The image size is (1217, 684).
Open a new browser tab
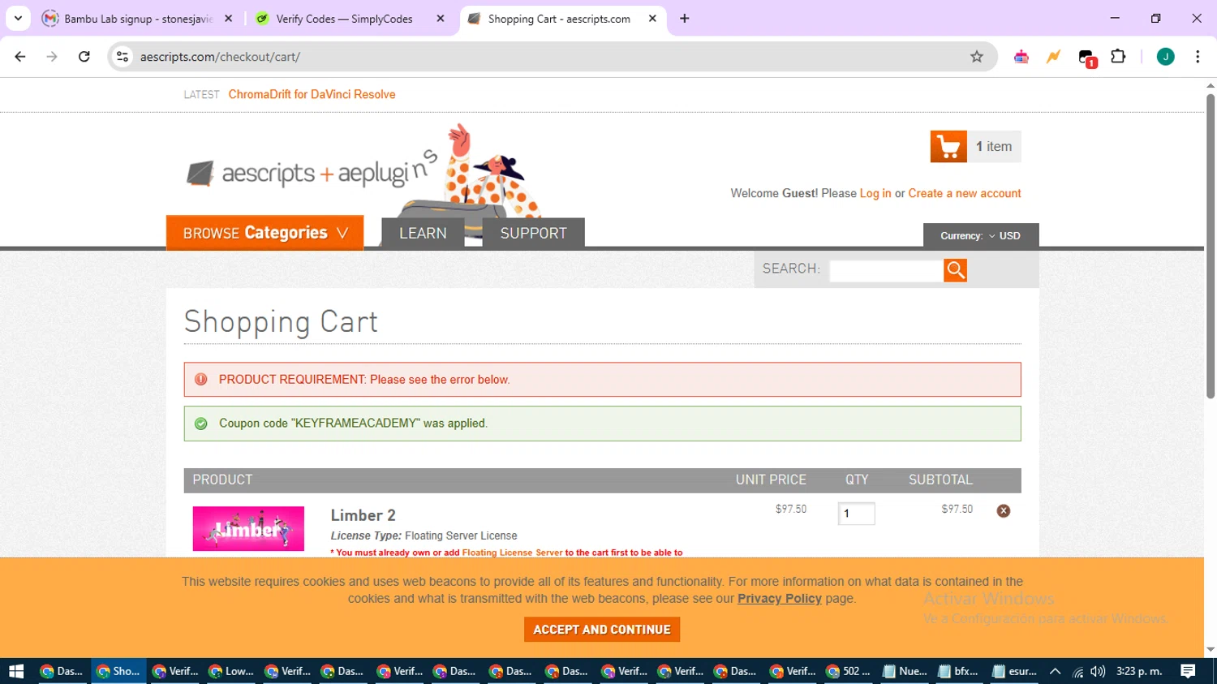pyautogui.click(x=685, y=19)
